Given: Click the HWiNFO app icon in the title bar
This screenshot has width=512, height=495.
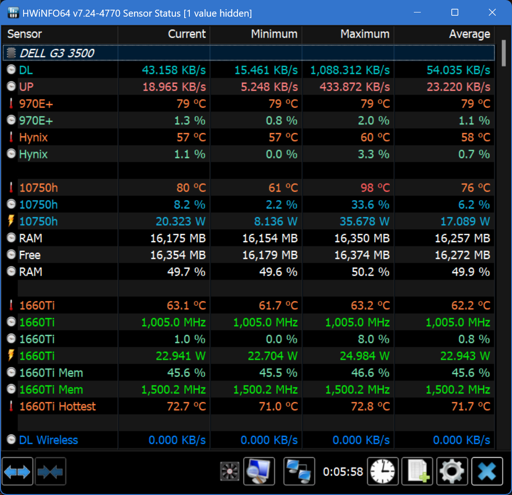Looking at the screenshot, I should pos(13,13).
